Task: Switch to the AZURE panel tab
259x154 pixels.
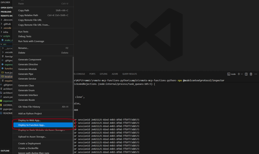Action: tap(115, 74)
